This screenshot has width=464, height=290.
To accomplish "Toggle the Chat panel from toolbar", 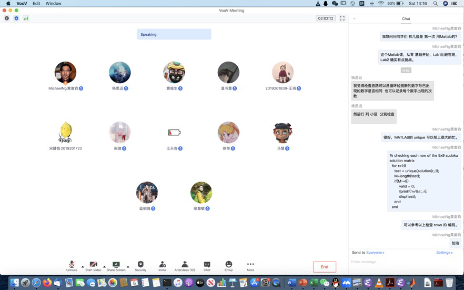I will point(207,265).
